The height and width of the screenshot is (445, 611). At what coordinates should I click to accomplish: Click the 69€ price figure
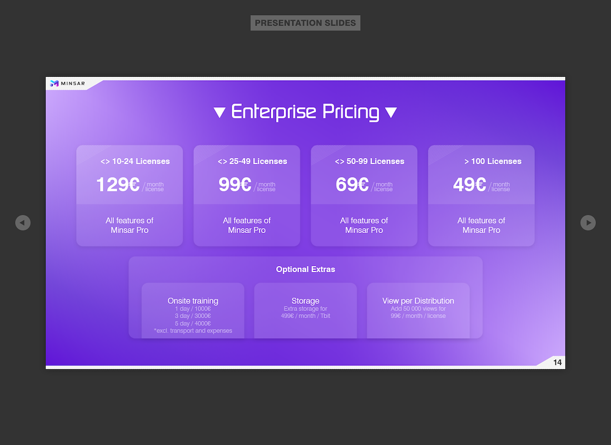[352, 185]
